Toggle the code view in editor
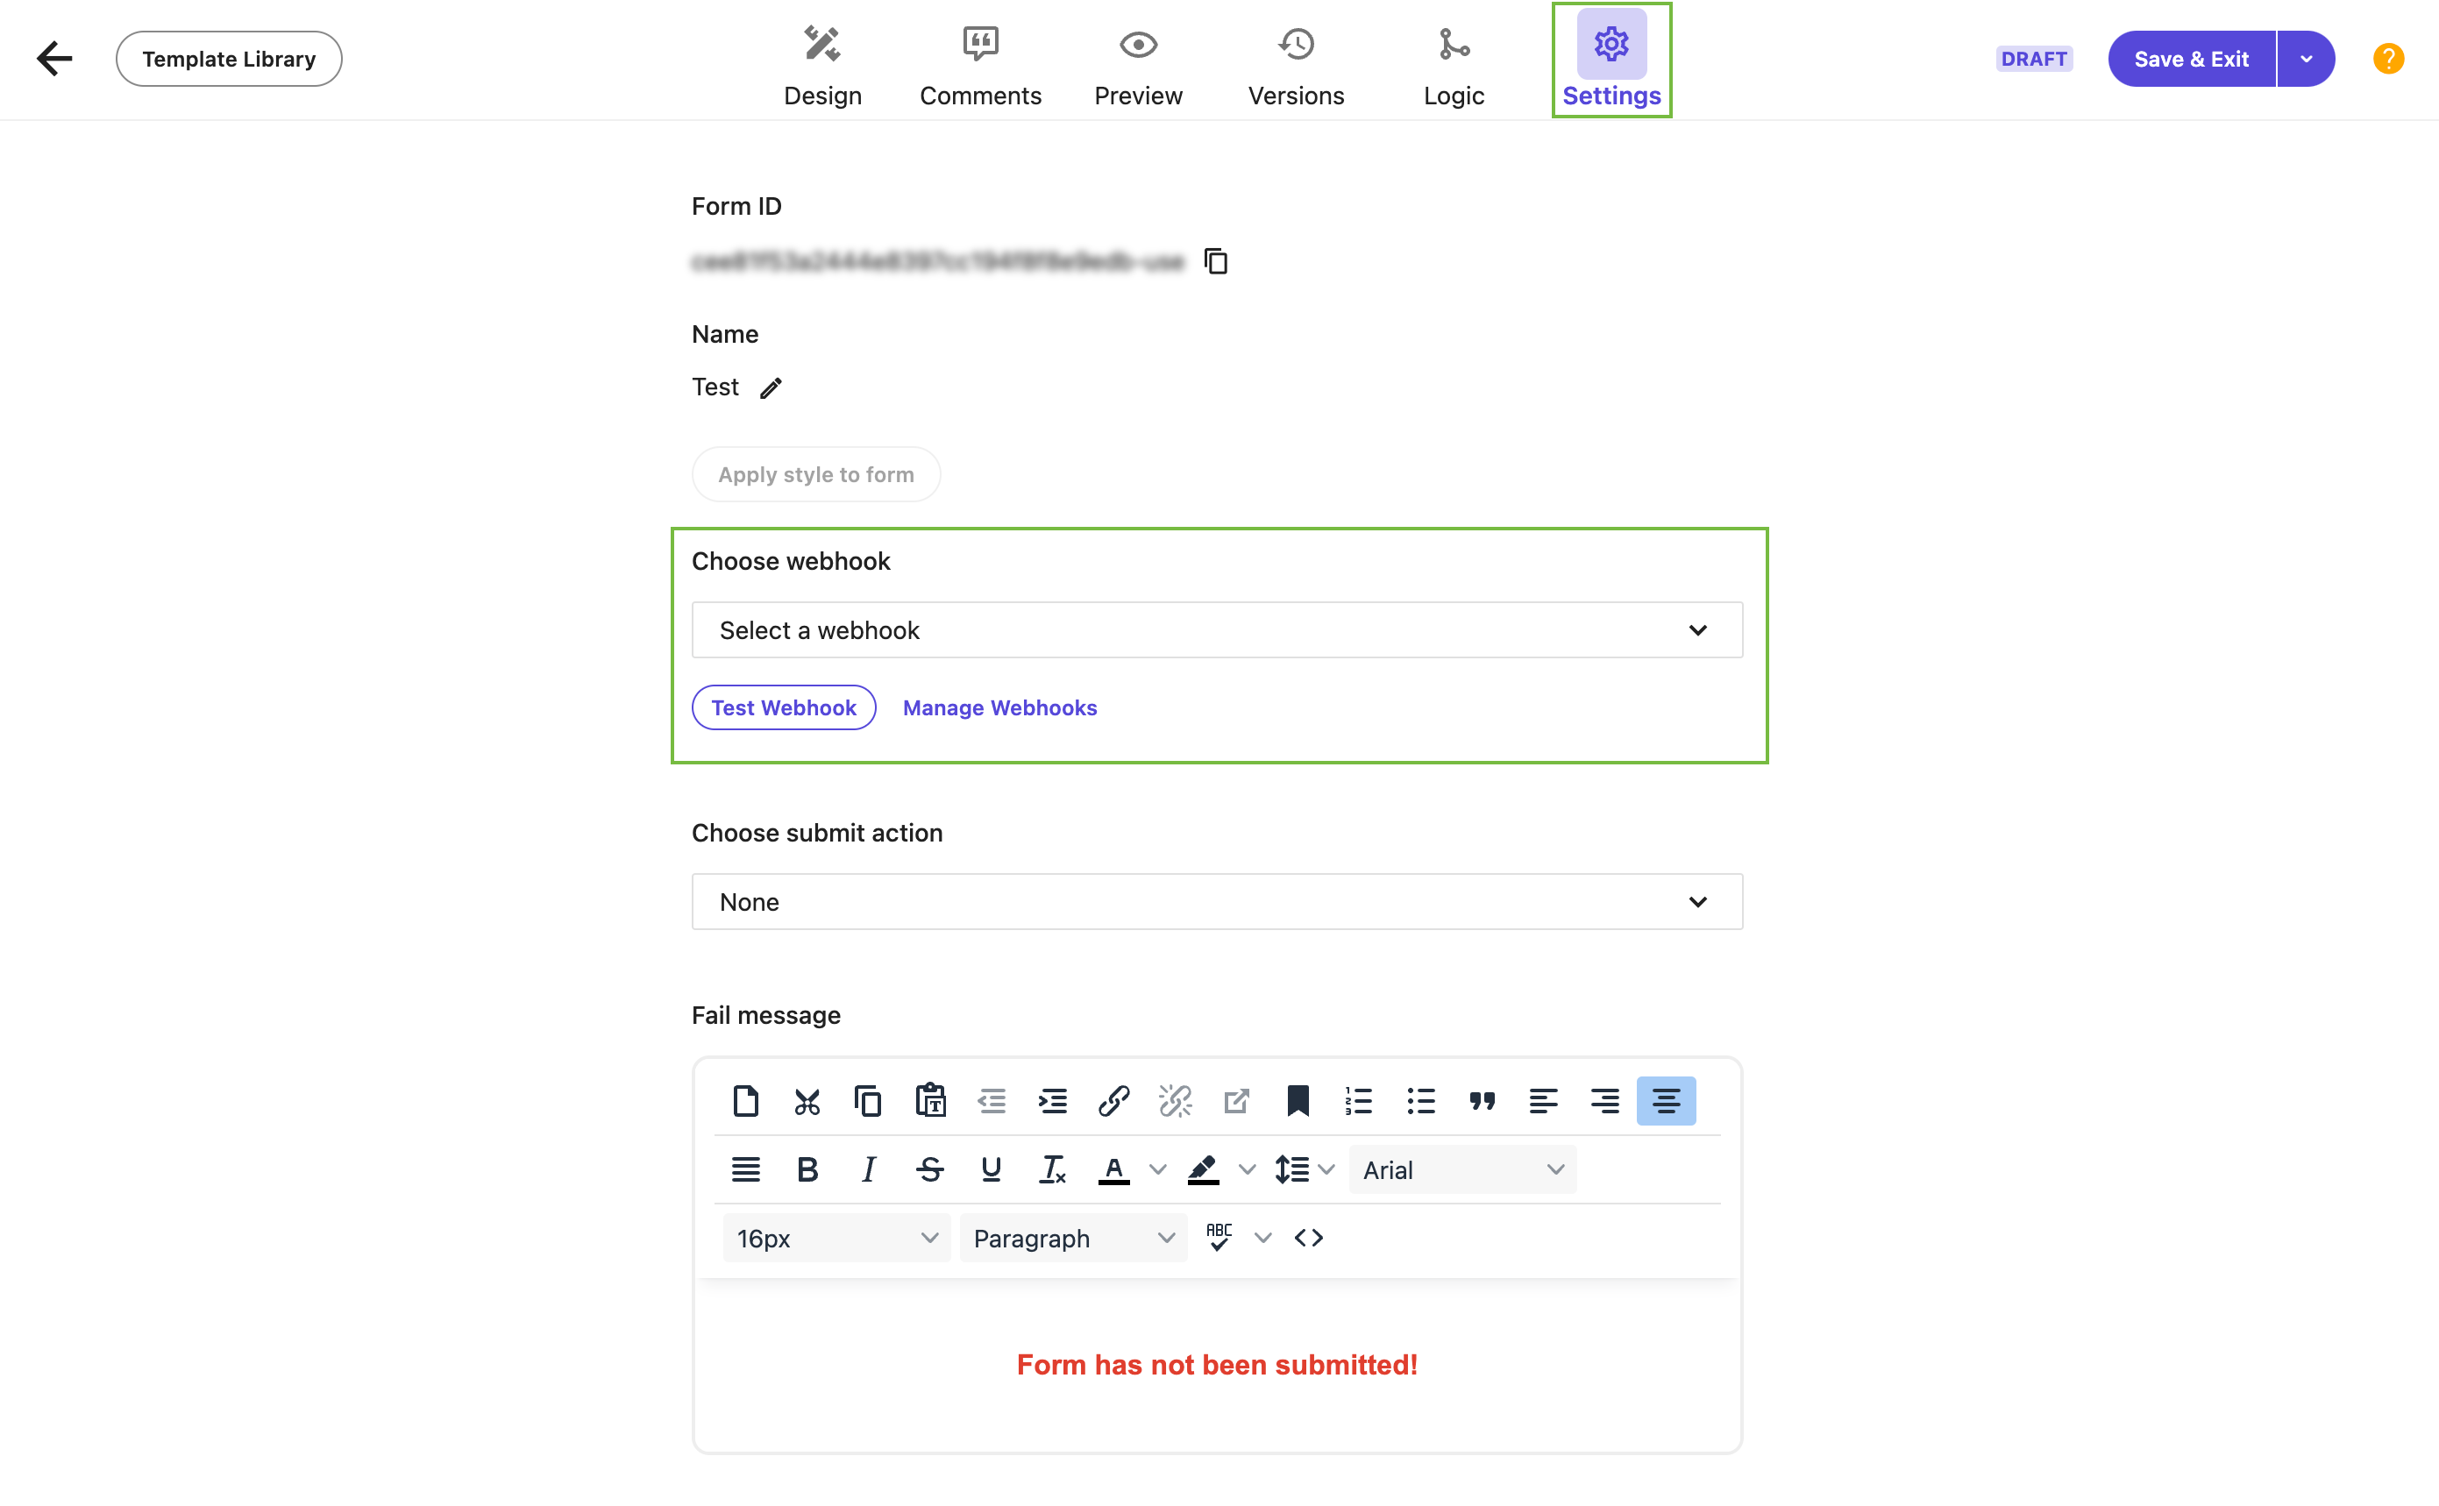This screenshot has width=2439, height=1506. click(1309, 1237)
